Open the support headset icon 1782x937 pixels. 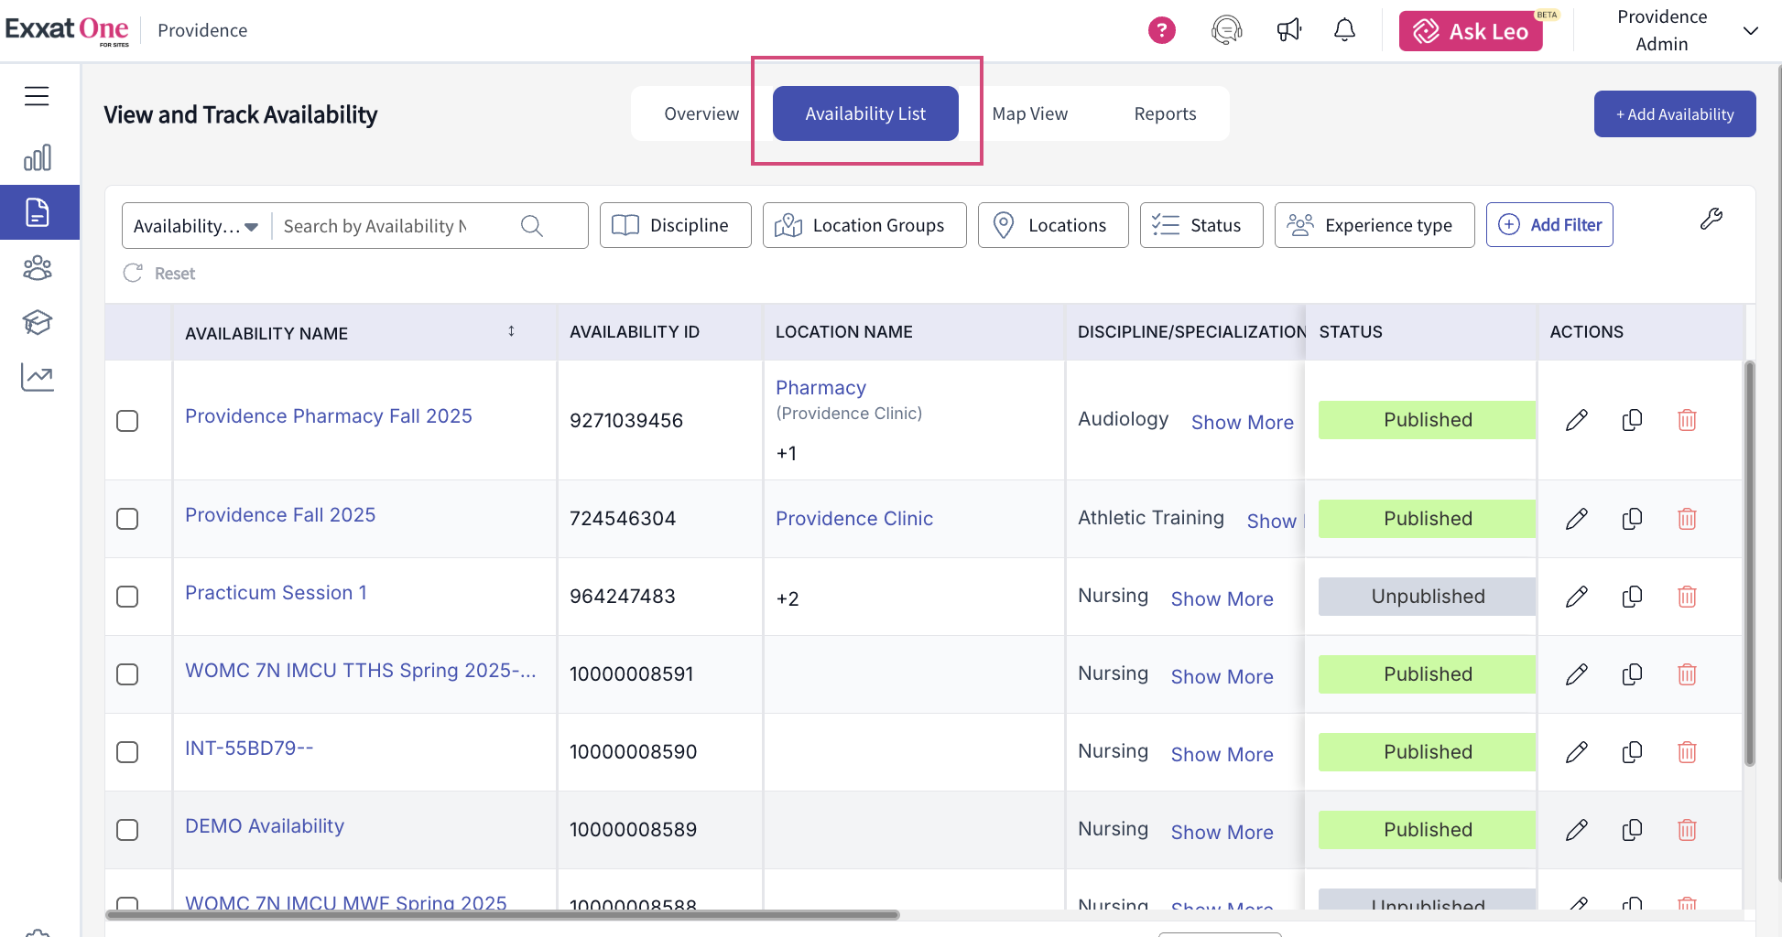pos(1226,31)
